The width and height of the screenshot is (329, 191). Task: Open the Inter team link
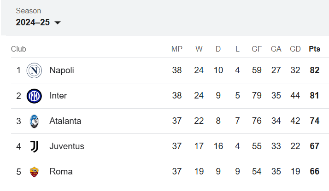(58, 96)
